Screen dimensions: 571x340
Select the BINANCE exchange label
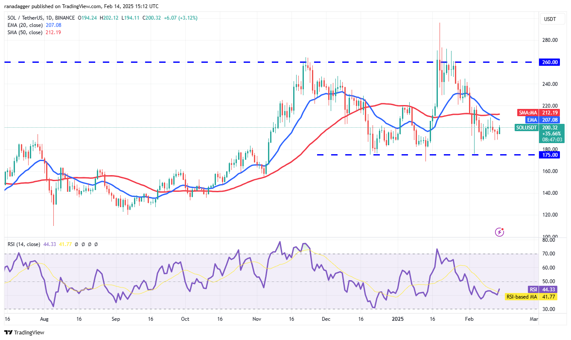click(x=64, y=18)
